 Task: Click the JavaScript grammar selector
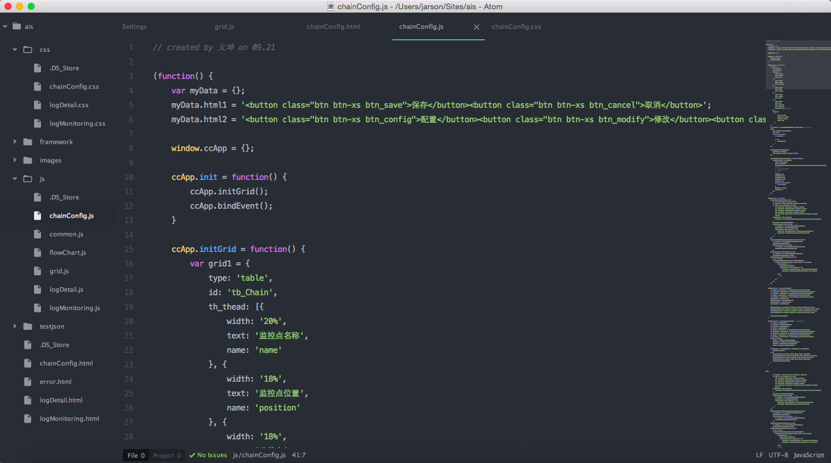(809, 455)
